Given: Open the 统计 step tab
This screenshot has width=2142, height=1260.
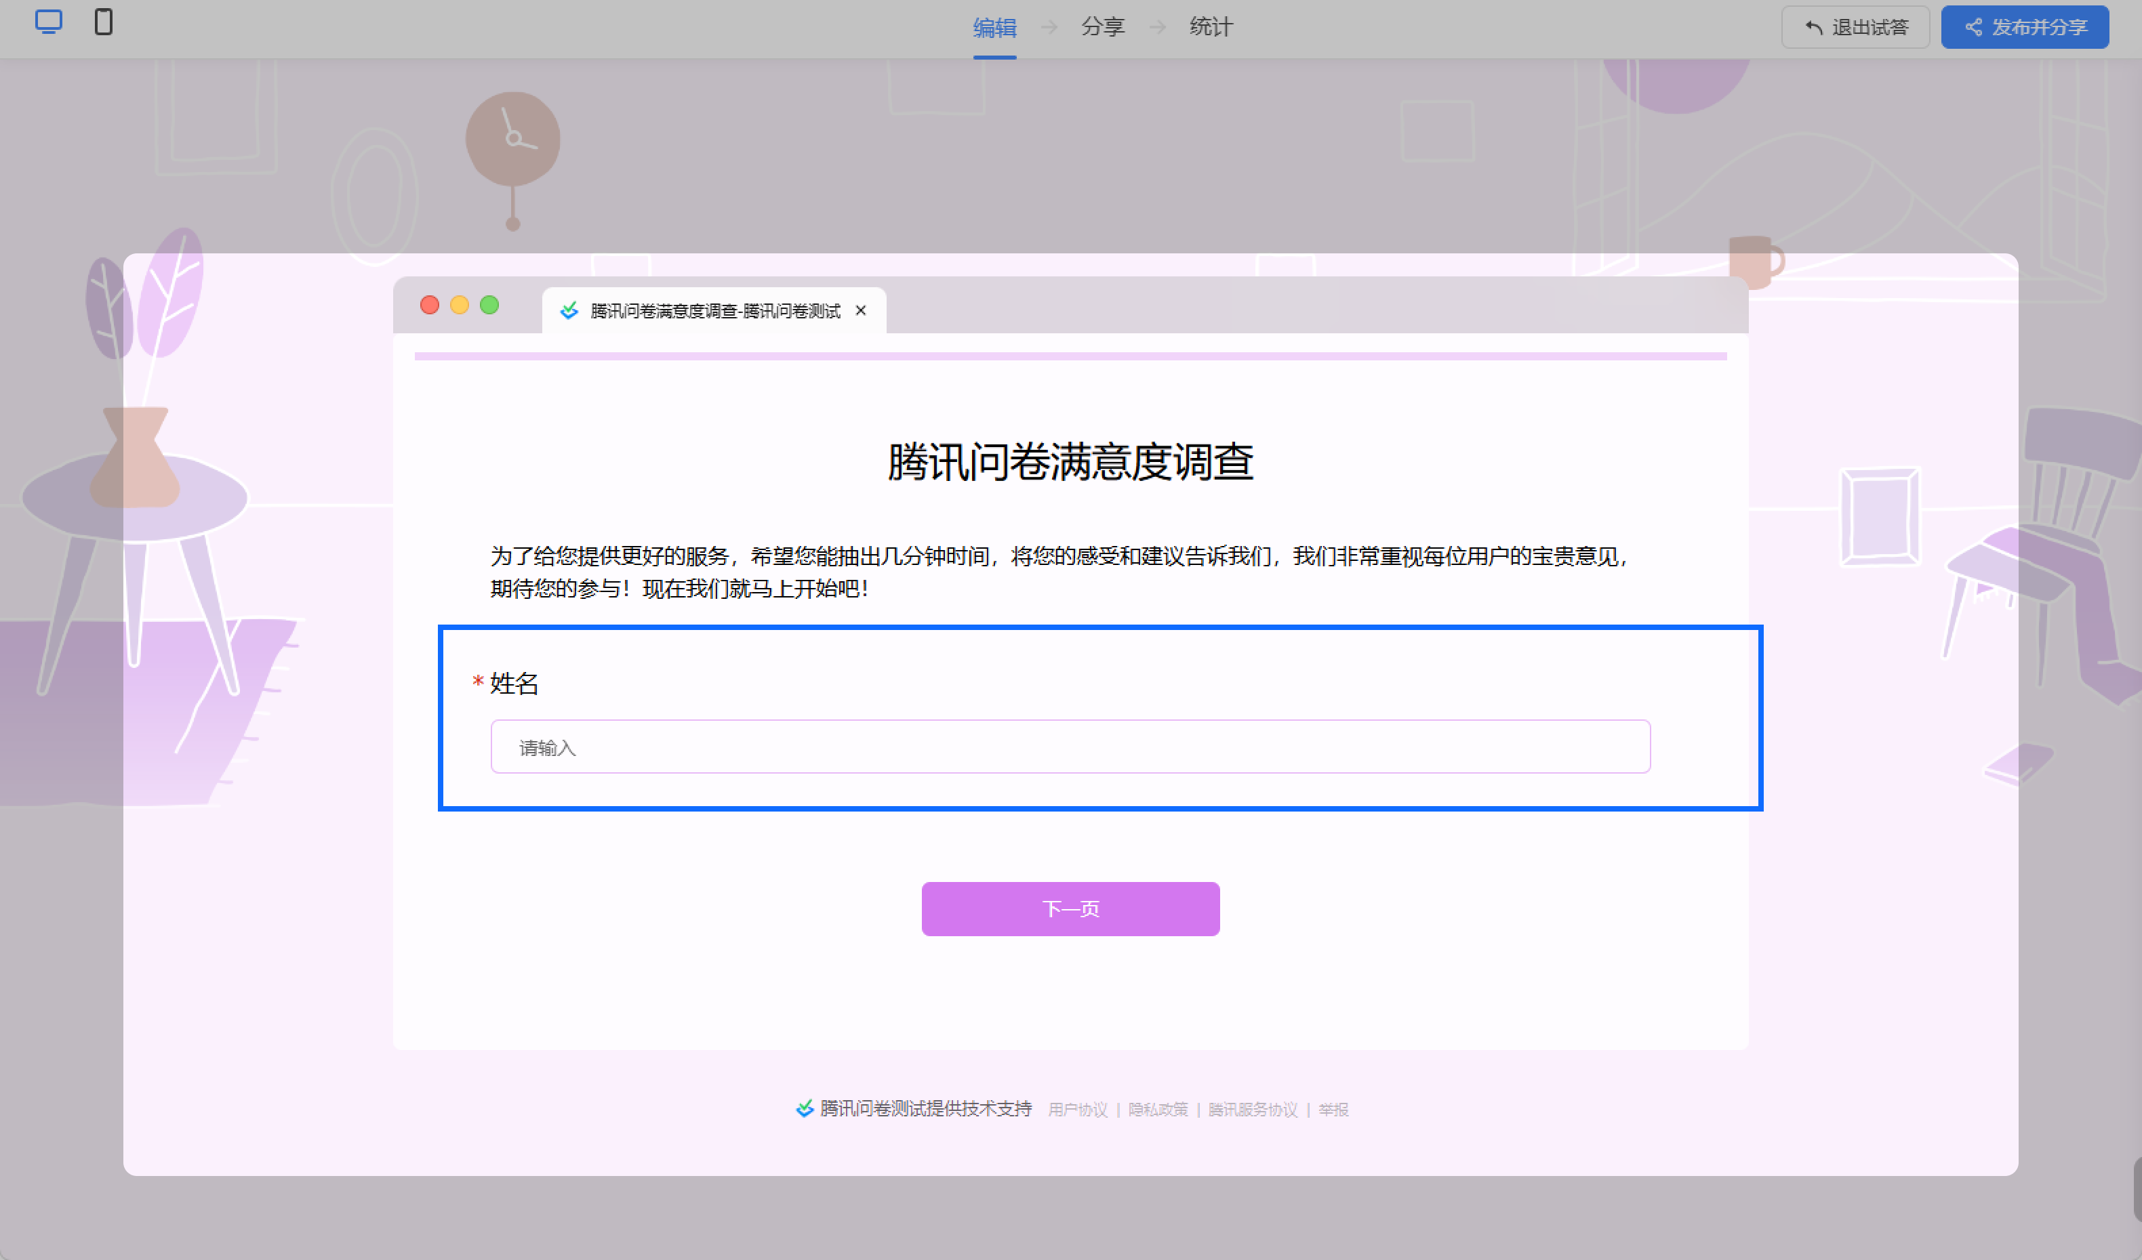Looking at the screenshot, I should tap(1211, 27).
